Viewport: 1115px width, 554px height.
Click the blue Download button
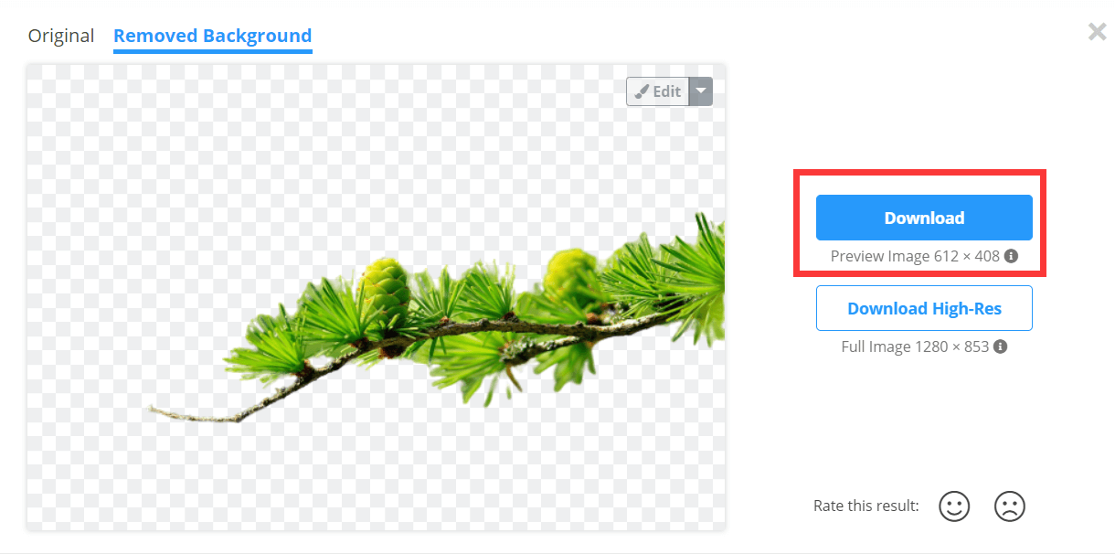coord(924,218)
